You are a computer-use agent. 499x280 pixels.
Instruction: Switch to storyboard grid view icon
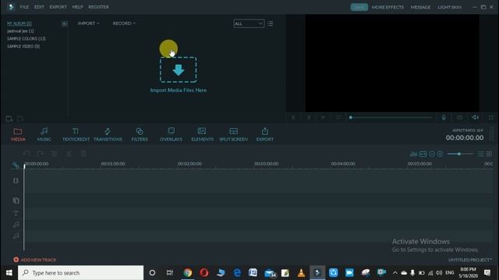coord(489,154)
